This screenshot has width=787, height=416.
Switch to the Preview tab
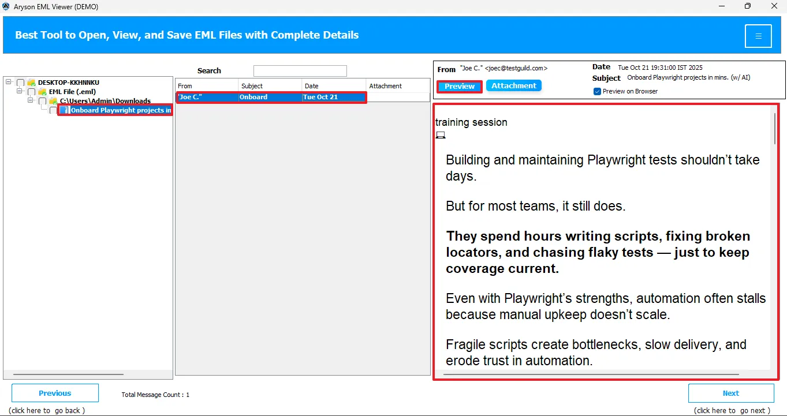[460, 87]
